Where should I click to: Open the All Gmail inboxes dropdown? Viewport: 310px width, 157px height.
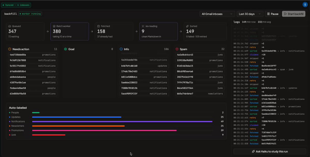217,14
